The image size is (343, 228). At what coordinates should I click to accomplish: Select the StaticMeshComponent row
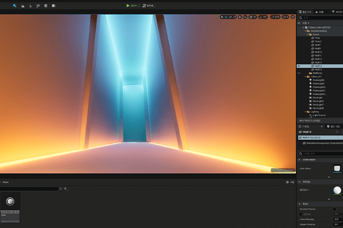(x=323, y=143)
